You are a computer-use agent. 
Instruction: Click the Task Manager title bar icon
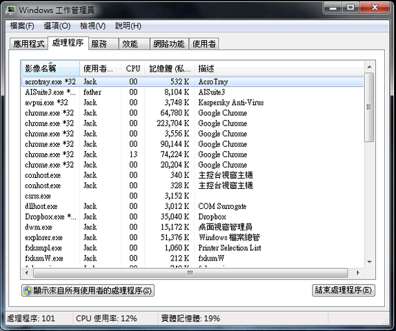coord(10,10)
